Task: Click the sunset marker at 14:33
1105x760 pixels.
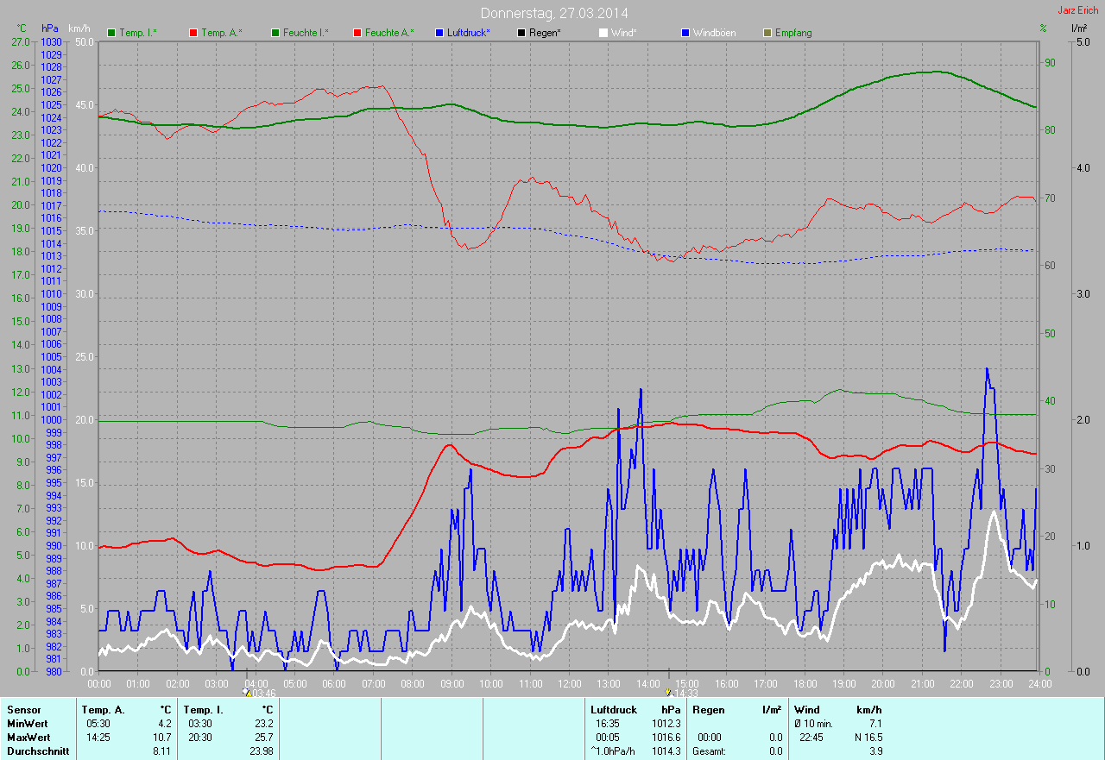Action: [x=668, y=692]
